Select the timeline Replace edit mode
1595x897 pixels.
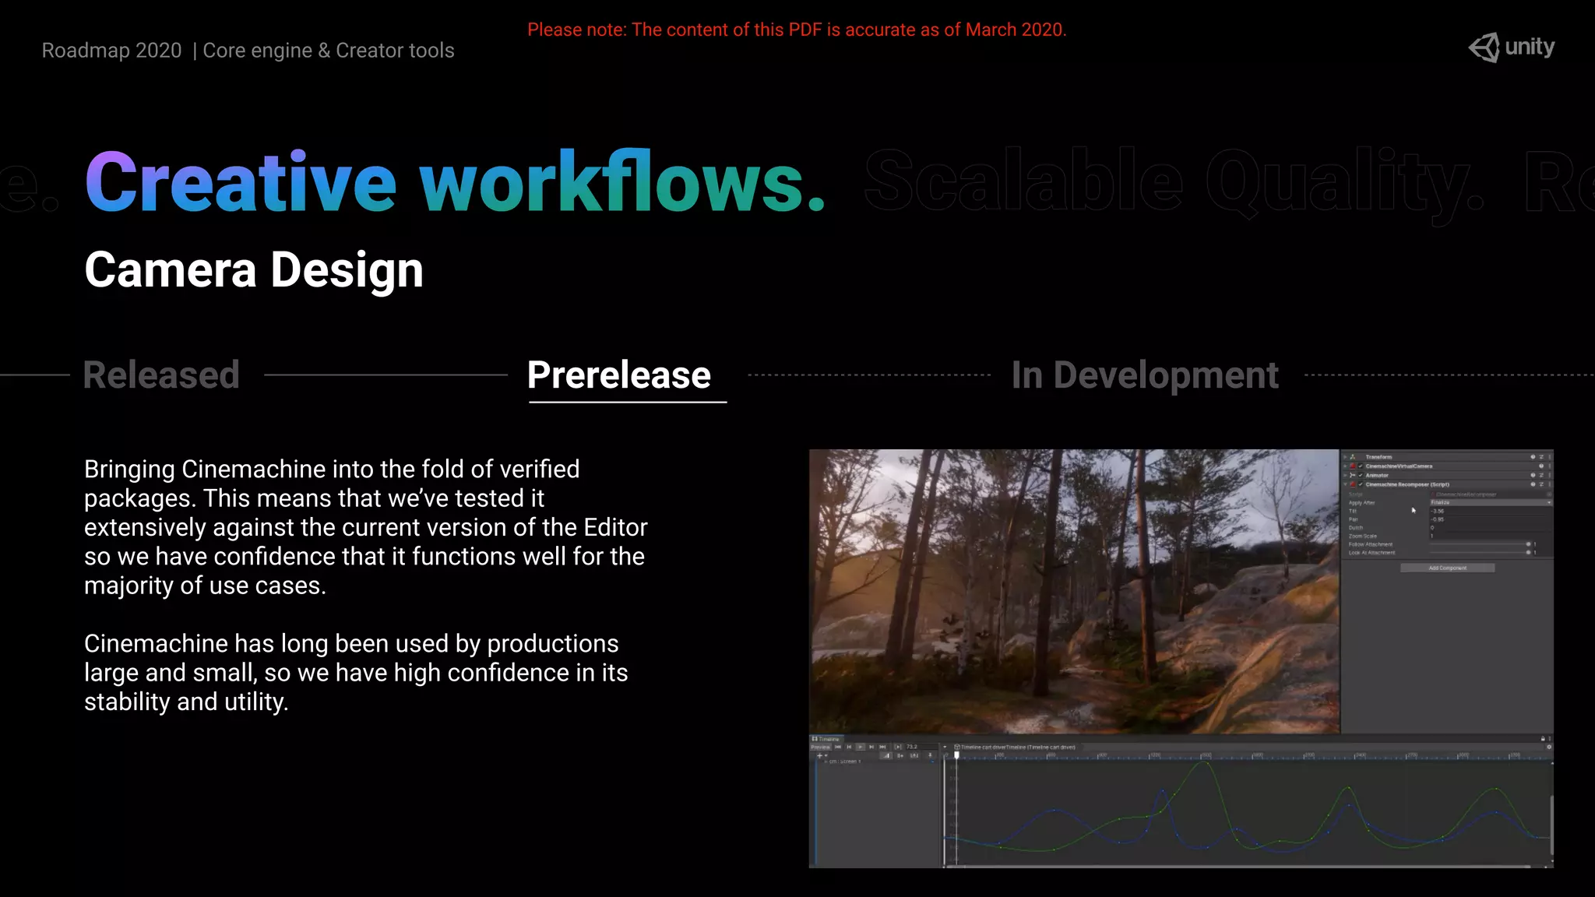pos(914,755)
